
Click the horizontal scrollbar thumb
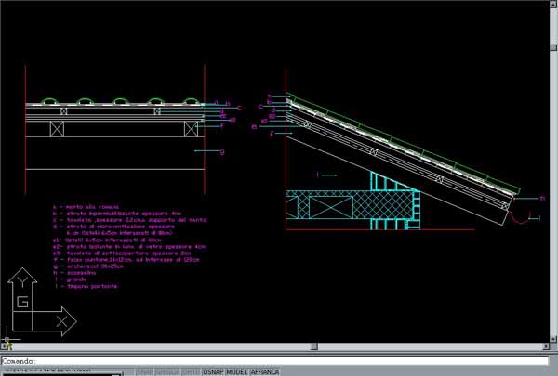[314, 347]
